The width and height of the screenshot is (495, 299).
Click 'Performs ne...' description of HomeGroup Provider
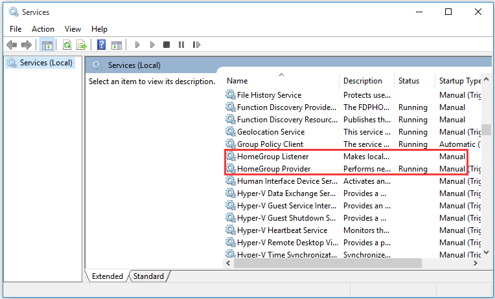click(x=367, y=169)
